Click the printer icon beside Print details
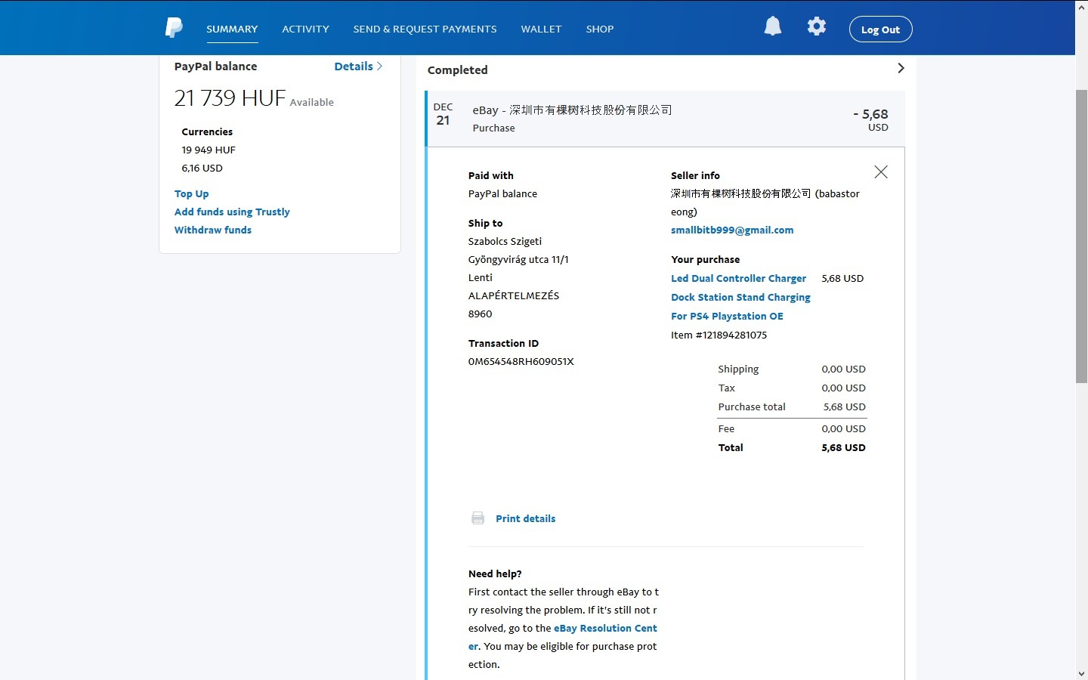This screenshot has height=680, width=1088. click(x=478, y=518)
